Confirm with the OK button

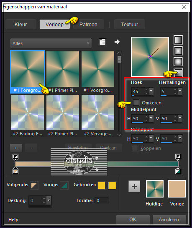pyautogui.click(x=133, y=219)
